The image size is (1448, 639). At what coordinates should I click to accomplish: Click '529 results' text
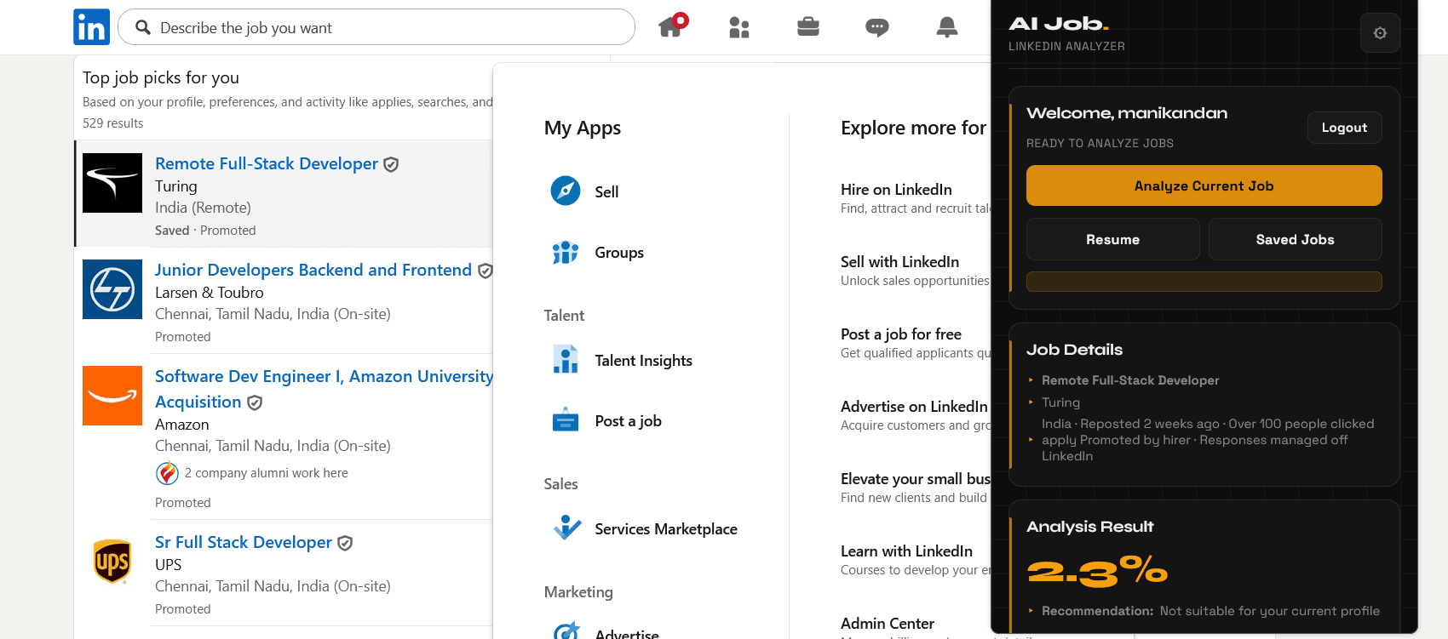112,123
